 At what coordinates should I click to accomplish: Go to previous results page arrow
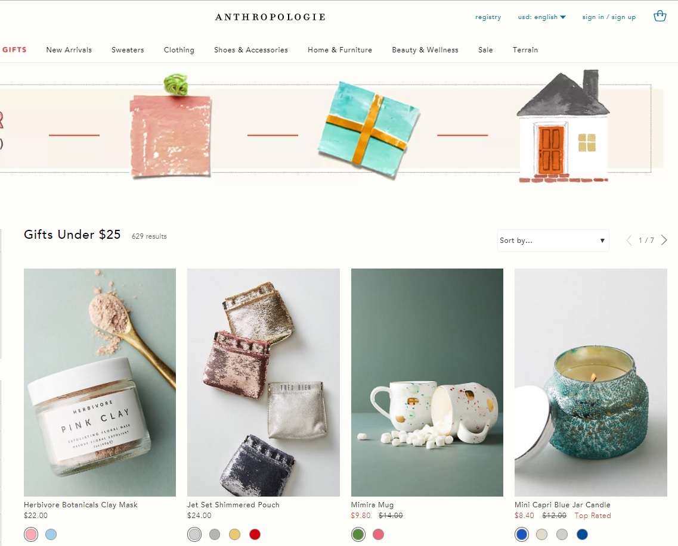[x=629, y=241]
